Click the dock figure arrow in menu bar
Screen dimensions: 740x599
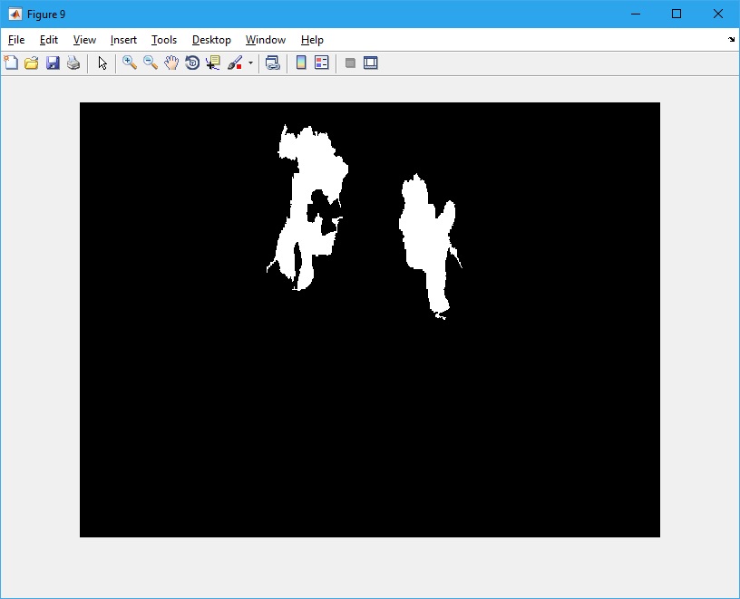[x=731, y=40]
